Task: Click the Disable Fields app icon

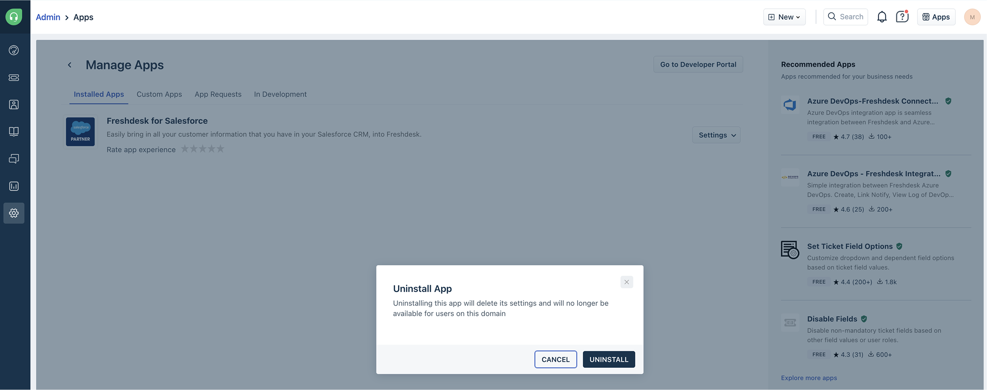Action: tap(790, 323)
